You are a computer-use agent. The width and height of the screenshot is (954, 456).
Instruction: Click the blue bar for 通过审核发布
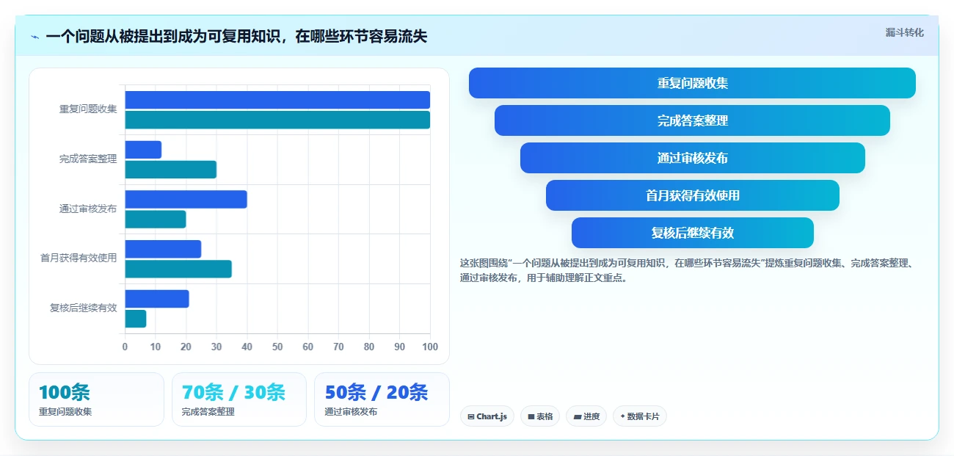tap(186, 200)
